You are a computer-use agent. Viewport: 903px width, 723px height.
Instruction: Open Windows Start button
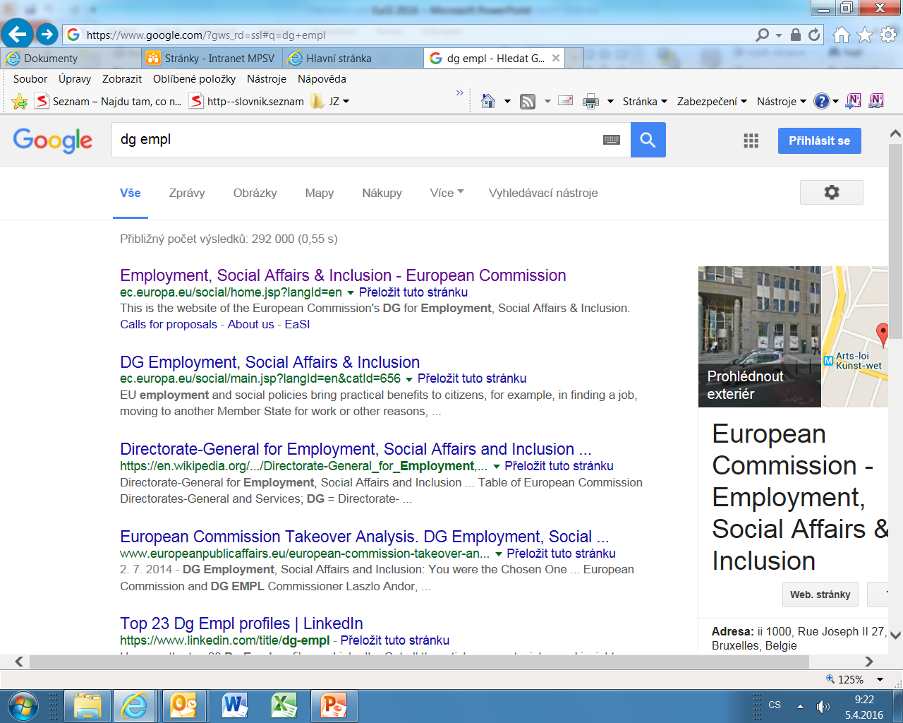click(23, 705)
